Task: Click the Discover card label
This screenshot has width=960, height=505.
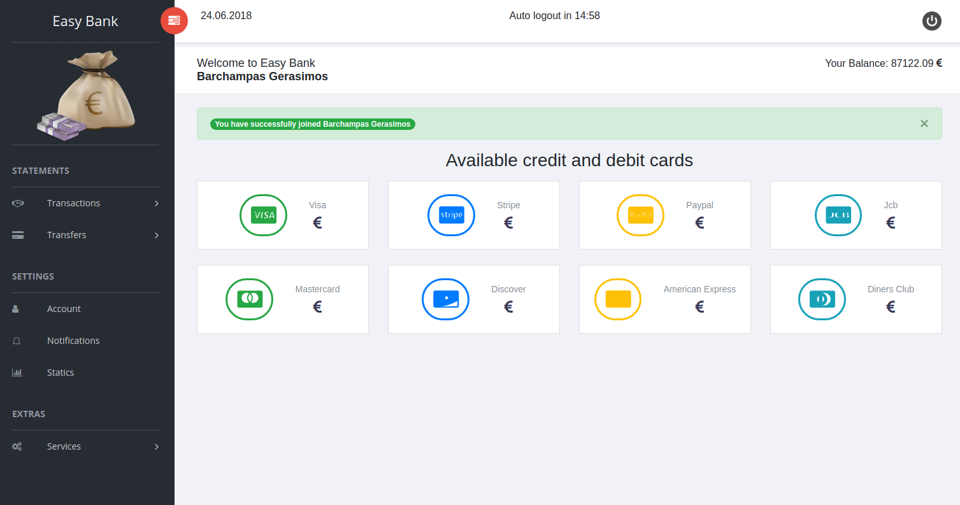Action: point(508,289)
